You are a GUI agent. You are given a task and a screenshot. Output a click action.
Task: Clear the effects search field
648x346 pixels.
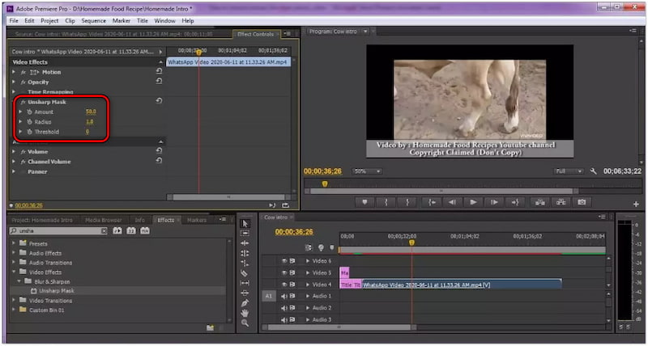[x=104, y=231]
